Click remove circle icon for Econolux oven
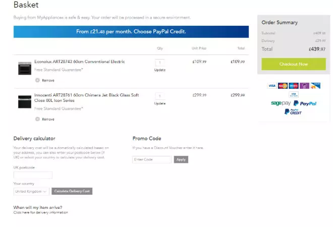 click(x=37, y=80)
